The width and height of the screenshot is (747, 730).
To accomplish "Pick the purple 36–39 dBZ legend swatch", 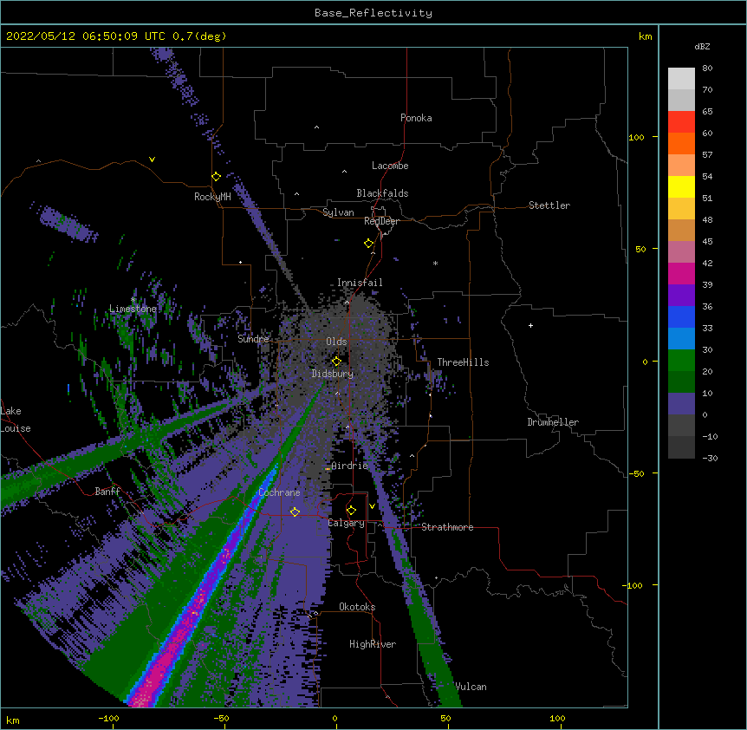I will coord(681,295).
